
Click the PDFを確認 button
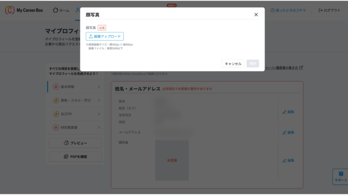tap(75, 157)
